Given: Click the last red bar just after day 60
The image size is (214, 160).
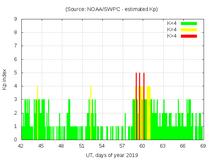Looking at the screenshot, I should (144, 107).
